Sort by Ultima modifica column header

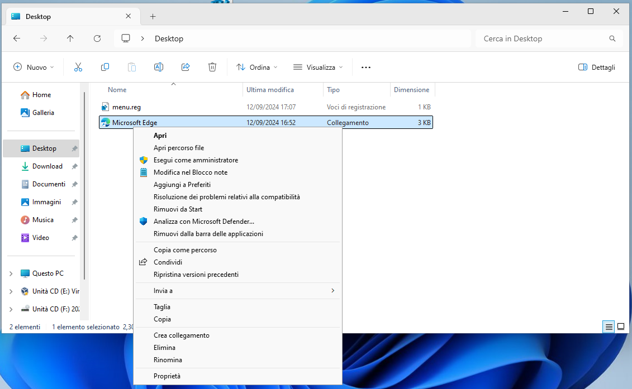[x=283, y=90]
